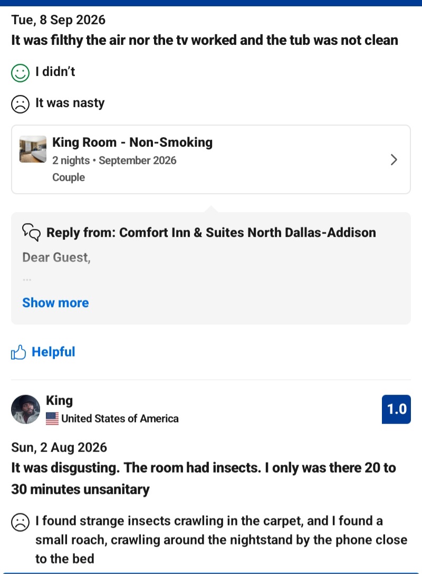Open King's profile avatar

26,409
